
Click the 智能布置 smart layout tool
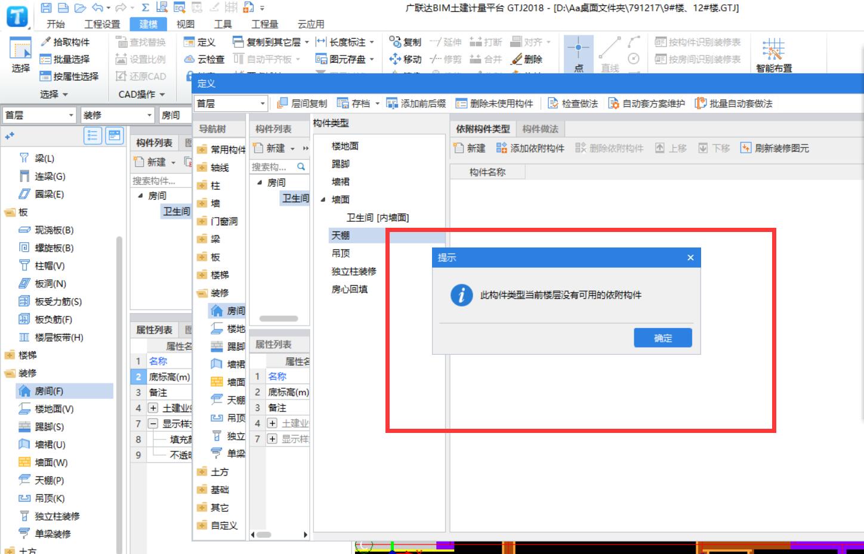click(x=774, y=55)
